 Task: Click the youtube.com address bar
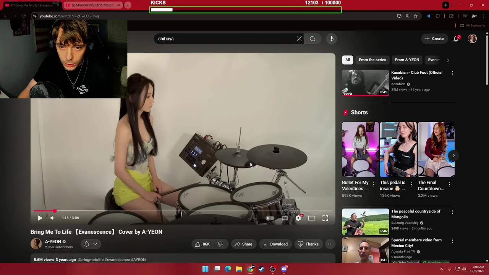tap(214, 16)
